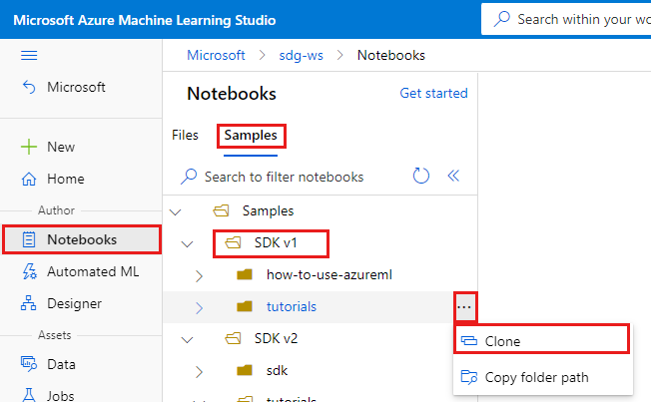Click the back arrow next to Microsoft
Screen dimensions: 651x402
(x=29, y=87)
